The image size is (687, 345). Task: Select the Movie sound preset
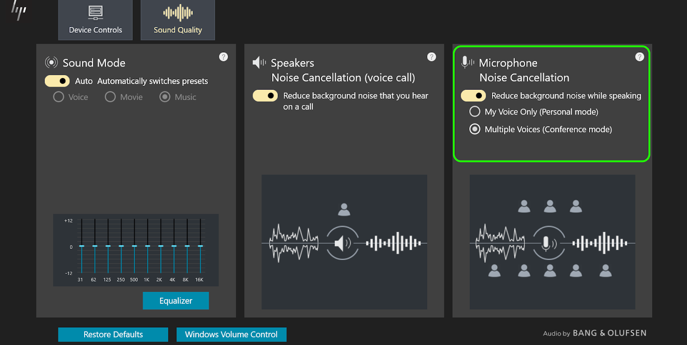(x=110, y=97)
